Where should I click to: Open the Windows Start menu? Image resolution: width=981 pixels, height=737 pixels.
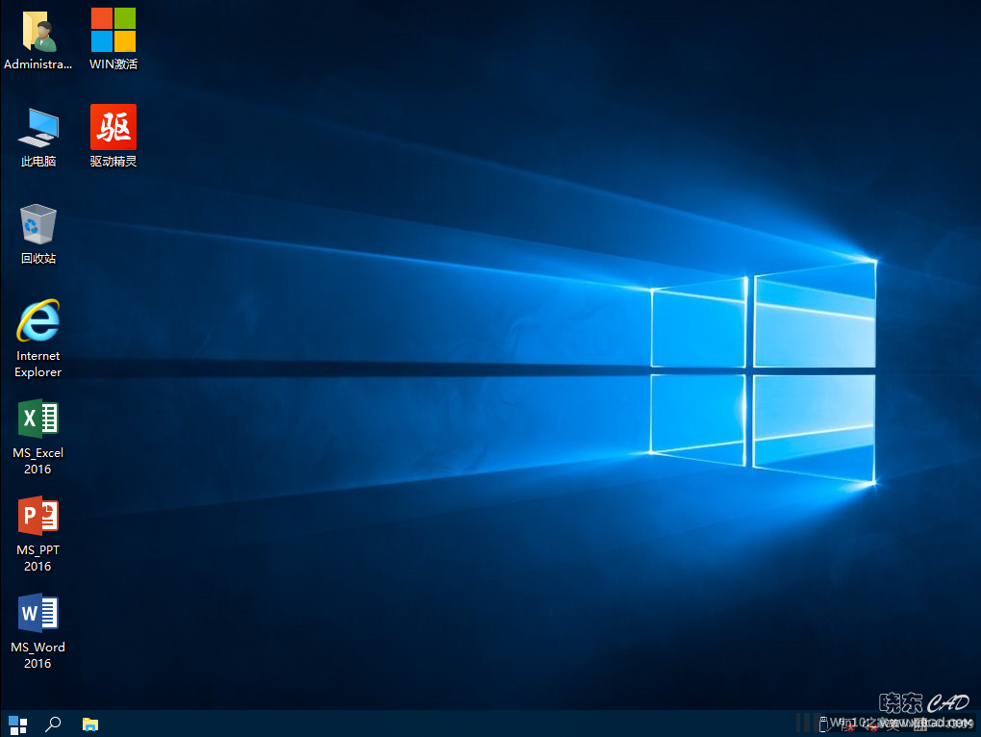pos(17,724)
